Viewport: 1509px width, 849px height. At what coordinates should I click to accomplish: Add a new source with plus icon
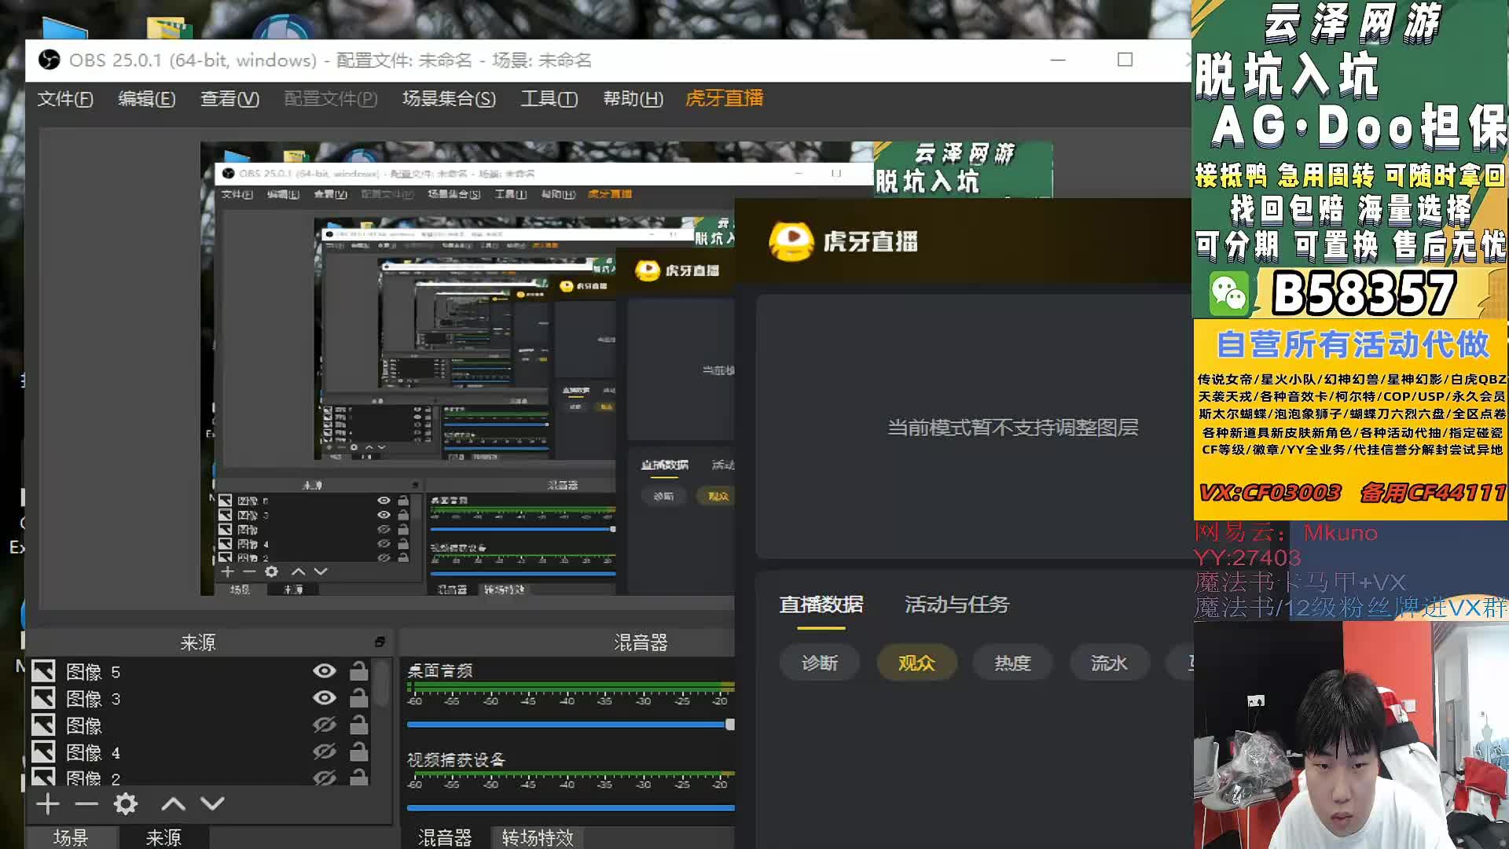(x=48, y=804)
